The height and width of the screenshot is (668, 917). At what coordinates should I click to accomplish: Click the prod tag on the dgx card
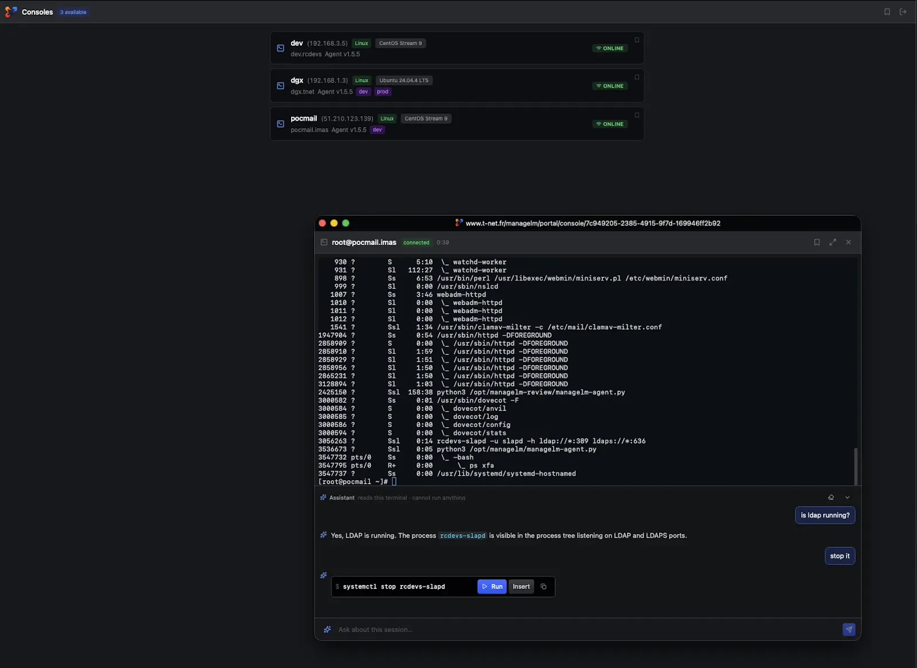tap(383, 92)
